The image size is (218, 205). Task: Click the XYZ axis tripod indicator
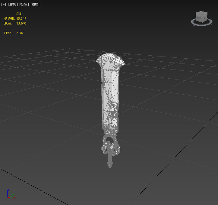11,194
